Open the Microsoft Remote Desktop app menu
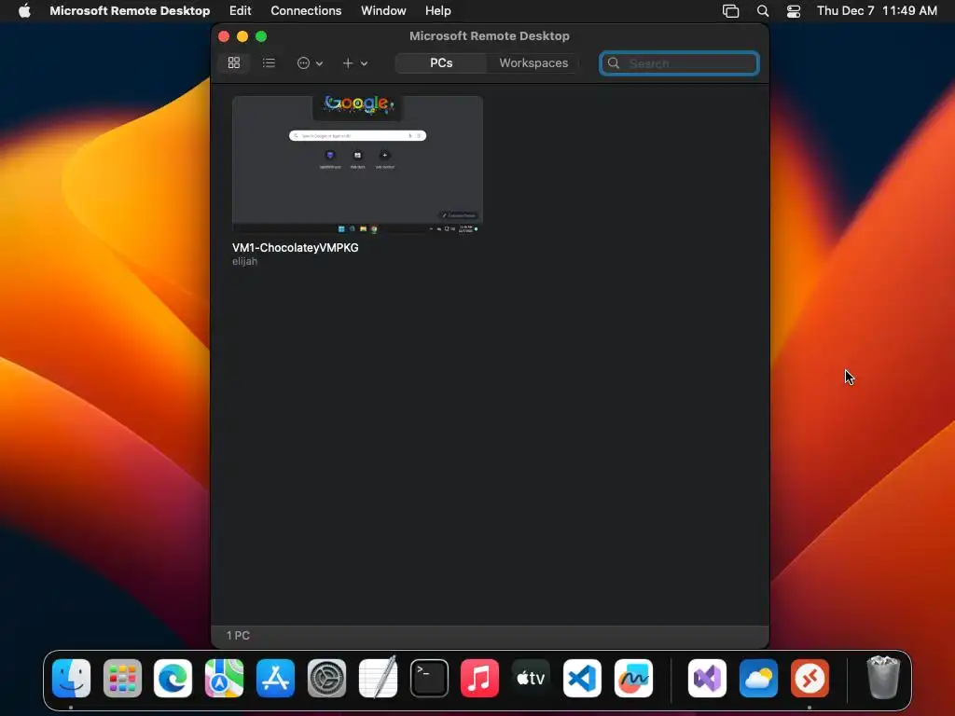 tap(130, 10)
